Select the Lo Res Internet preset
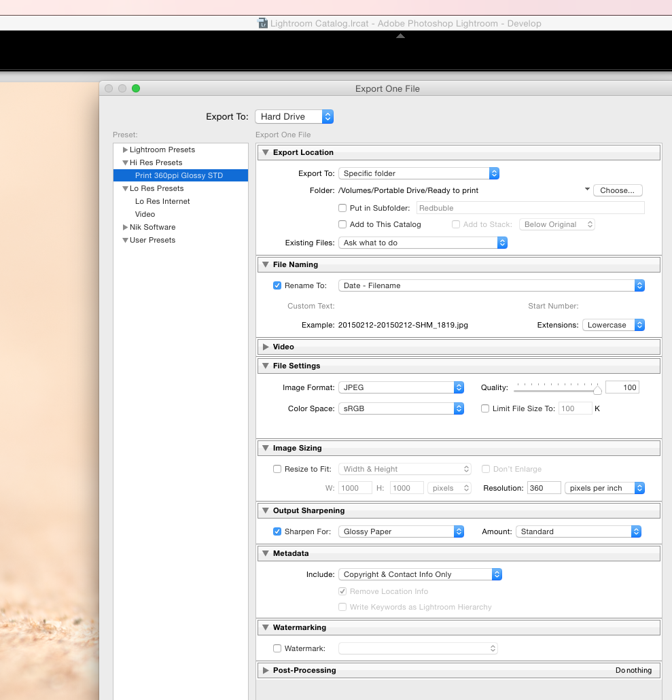The width and height of the screenshot is (672, 700). click(x=162, y=202)
